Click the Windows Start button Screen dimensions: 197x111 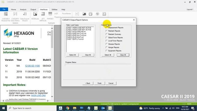(x=3, y=108)
